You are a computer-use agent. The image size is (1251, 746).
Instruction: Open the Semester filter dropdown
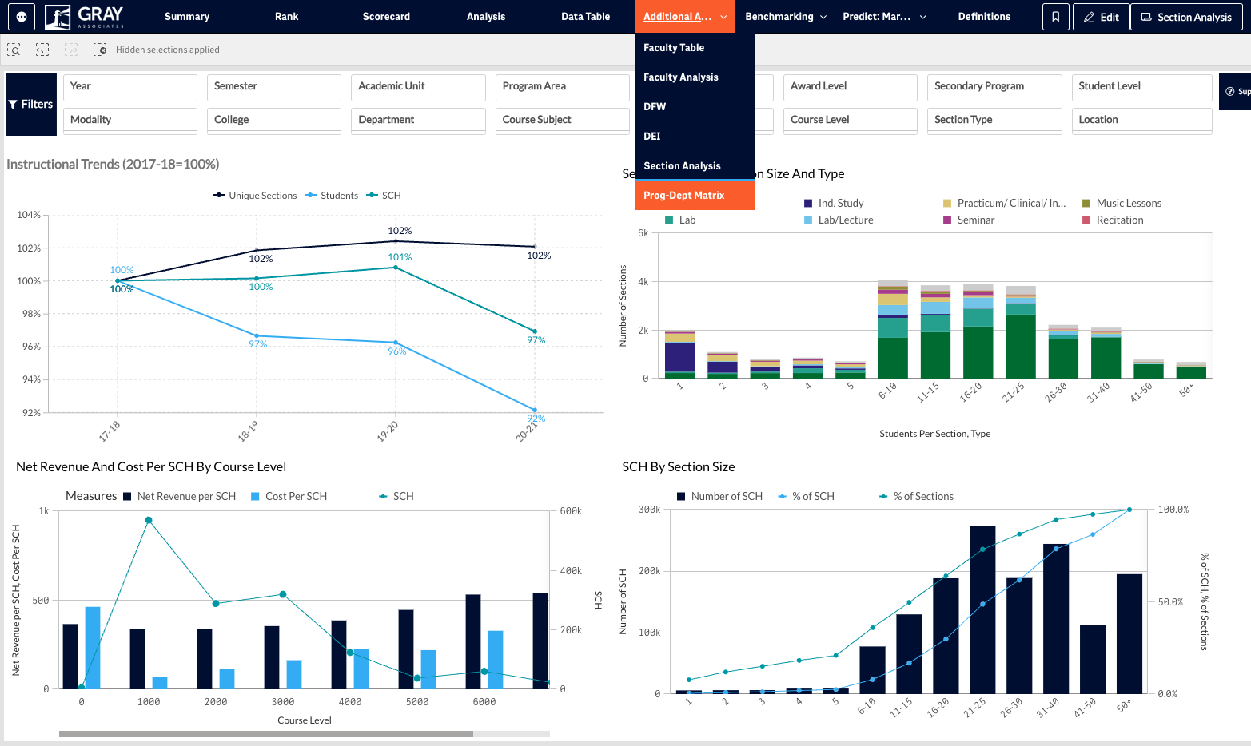click(274, 86)
